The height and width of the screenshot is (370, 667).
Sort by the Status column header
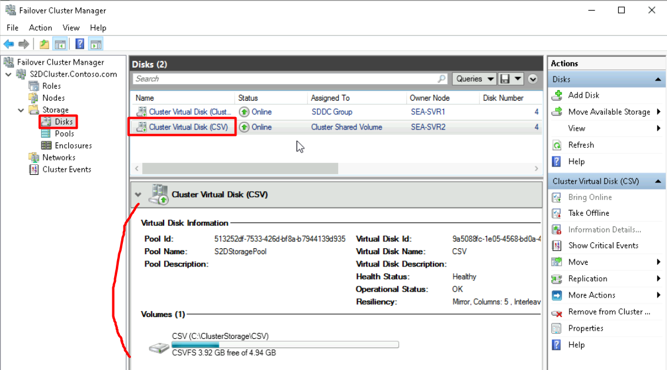(271, 98)
